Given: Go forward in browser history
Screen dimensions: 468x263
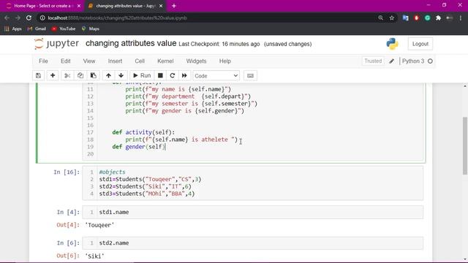Looking at the screenshot, I should 18,18.
